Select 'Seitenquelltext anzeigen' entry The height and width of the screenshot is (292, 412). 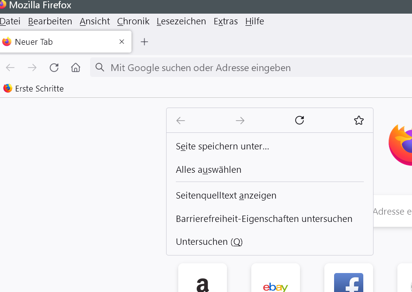[226, 196]
